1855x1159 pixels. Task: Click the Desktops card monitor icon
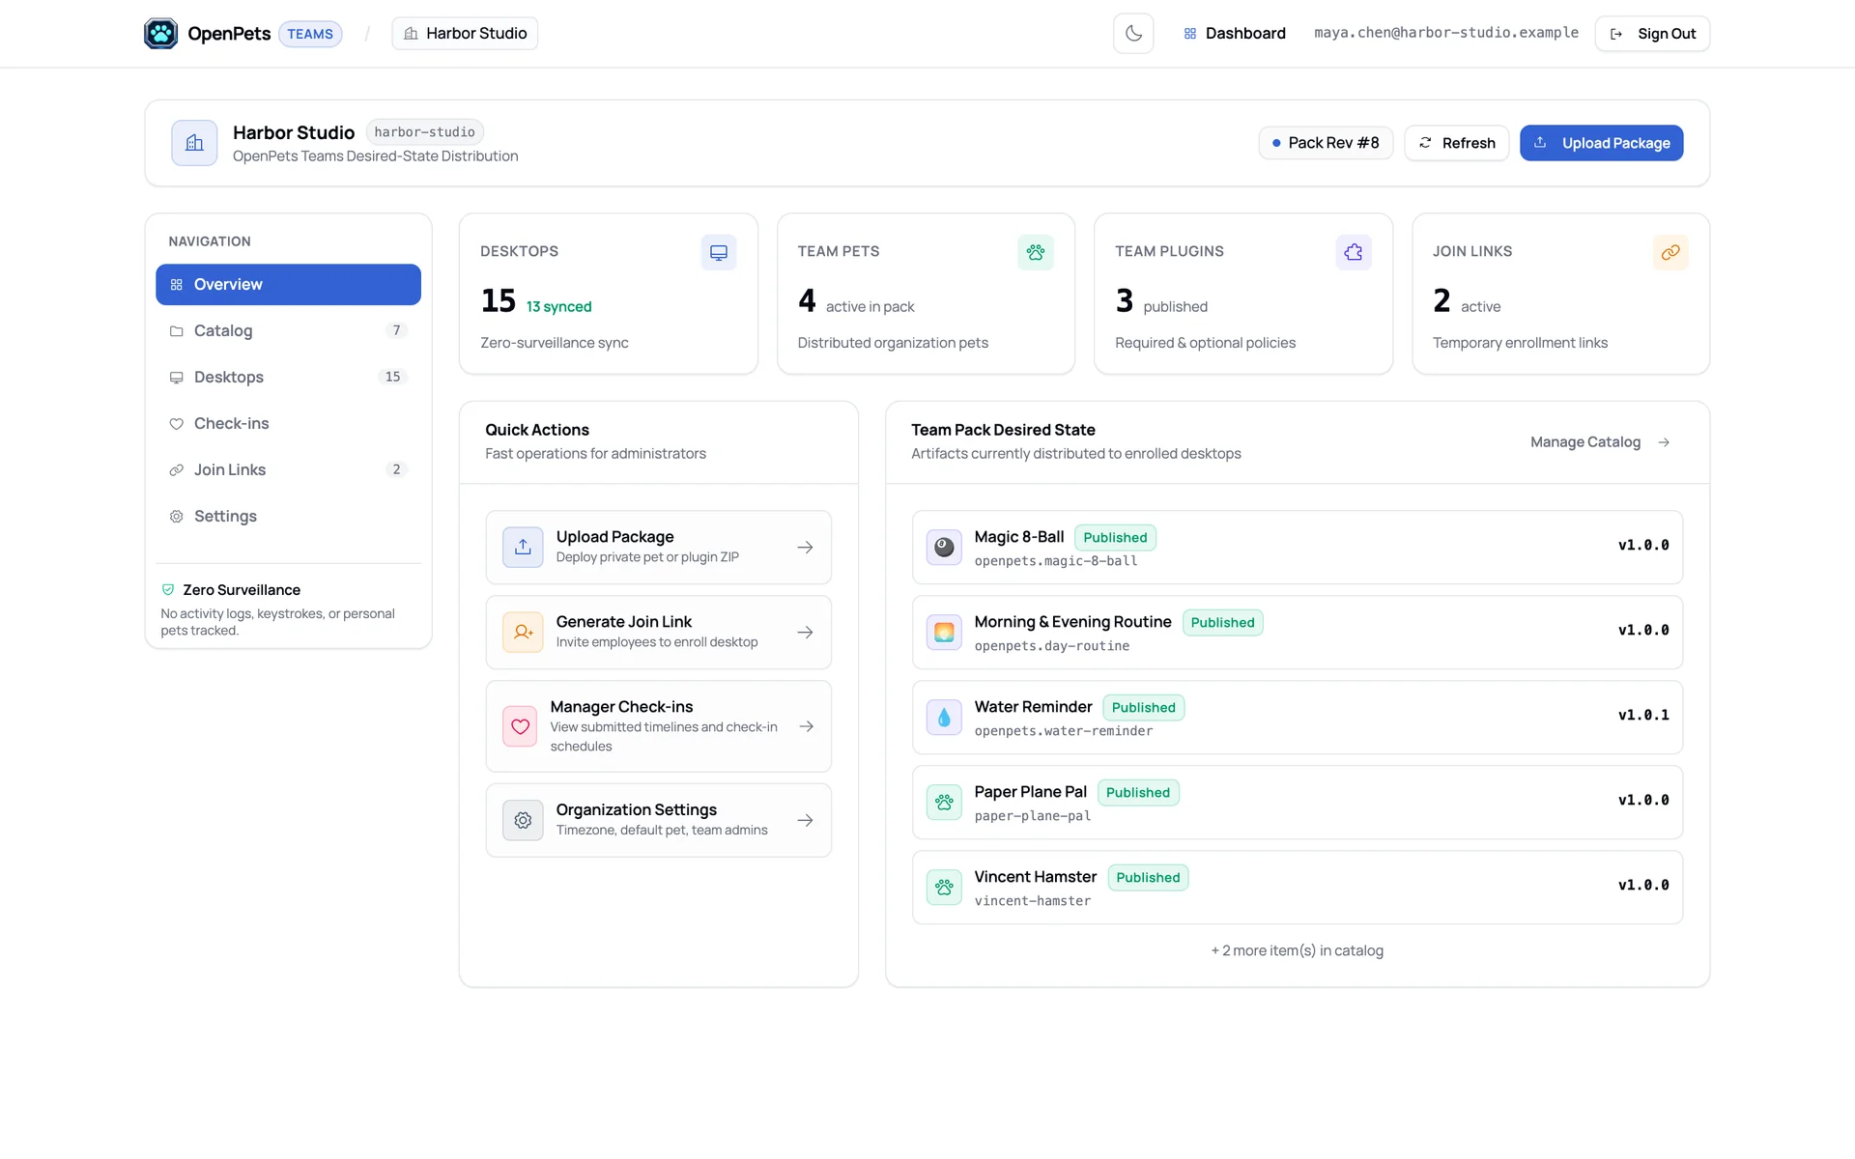pyautogui.click(x=719, y=252)
